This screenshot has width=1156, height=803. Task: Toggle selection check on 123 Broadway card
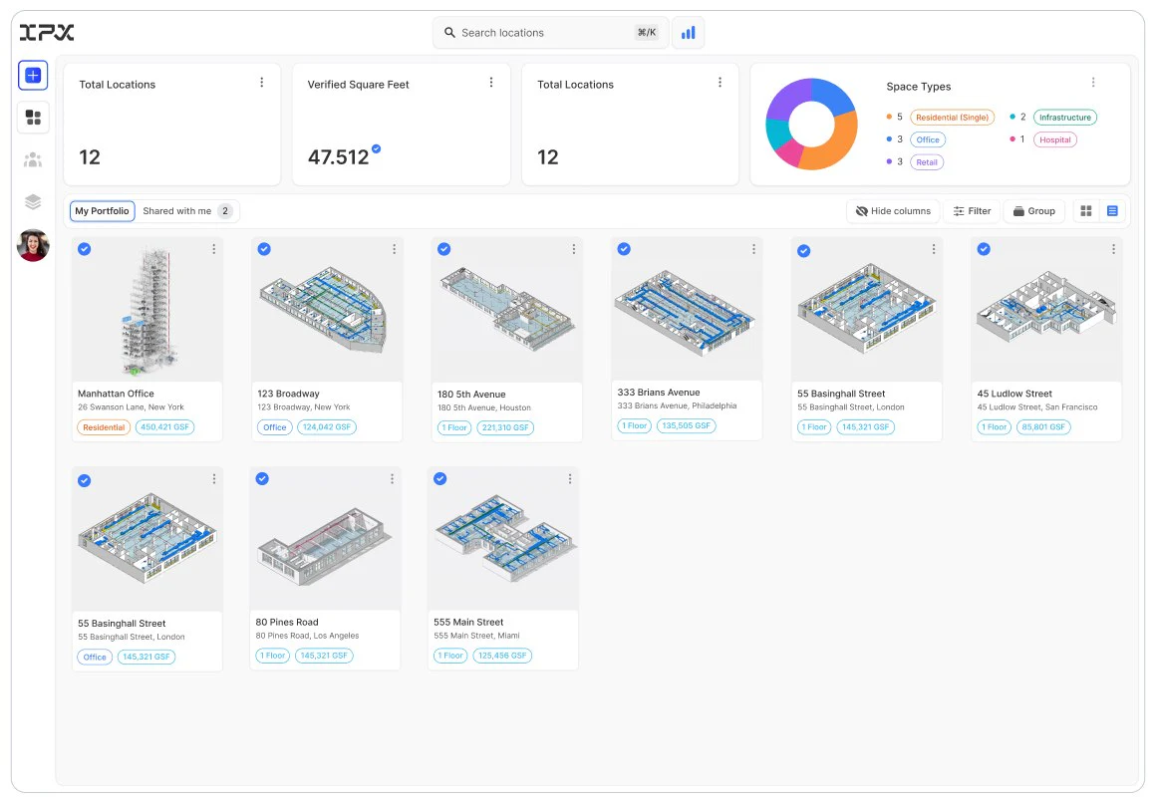click(x=264, y=249)
